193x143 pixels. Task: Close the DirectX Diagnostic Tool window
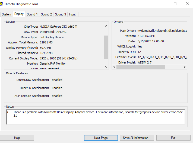(x=188, y=4)
